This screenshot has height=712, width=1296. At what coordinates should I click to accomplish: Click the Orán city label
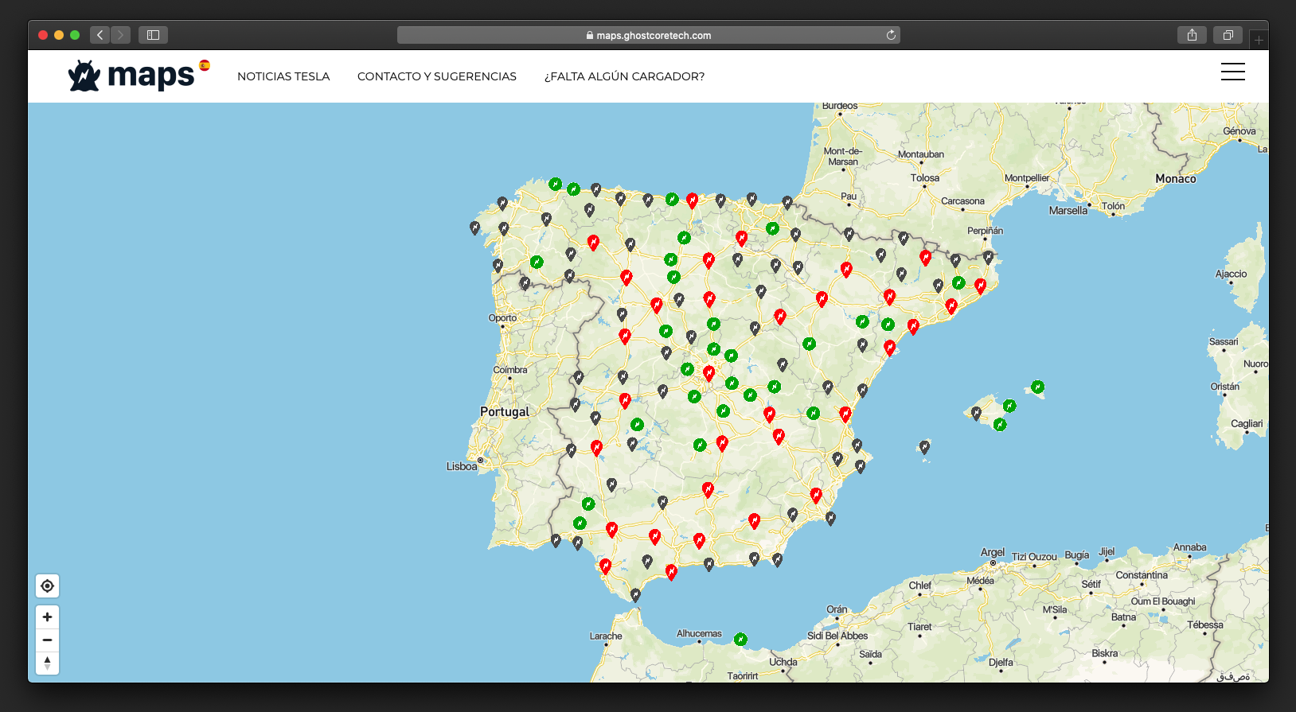[837, 609]
